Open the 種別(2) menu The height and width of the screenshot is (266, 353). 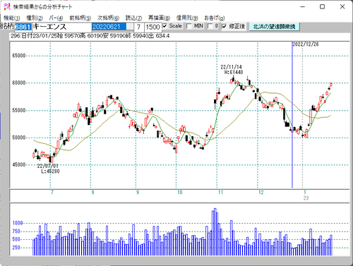35,18
